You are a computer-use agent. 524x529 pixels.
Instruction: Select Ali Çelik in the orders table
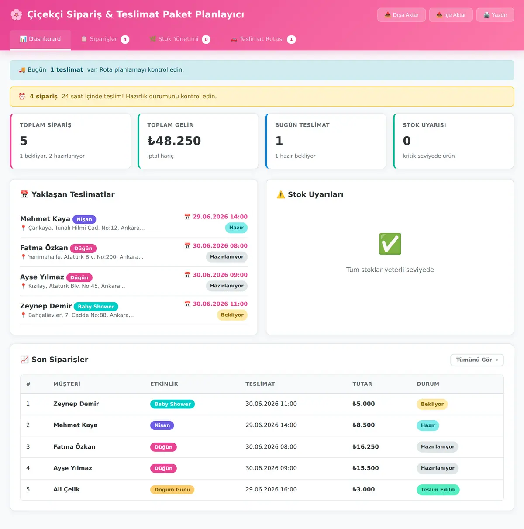[x=66, y=490]
